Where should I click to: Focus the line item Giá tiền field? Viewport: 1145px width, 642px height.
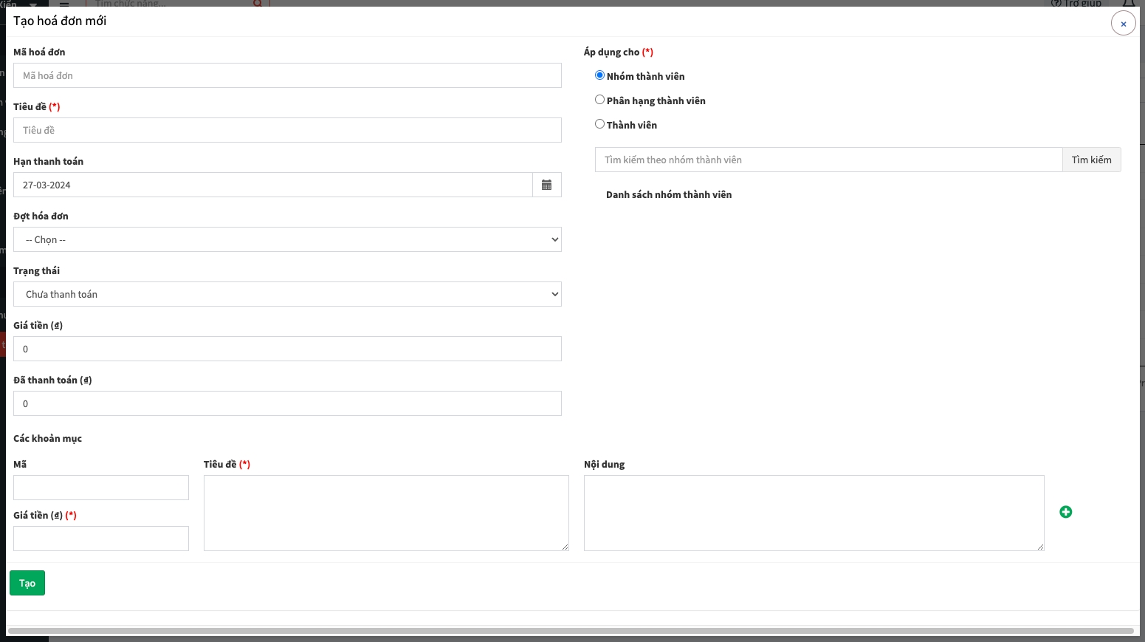(x=101, y=539)
